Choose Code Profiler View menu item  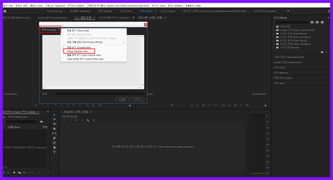(x=85, y=59)
